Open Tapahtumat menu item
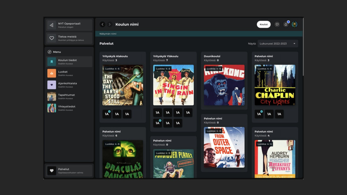This screenshot has height=195, width=347. pyautogui.click(x=69, y=96)
